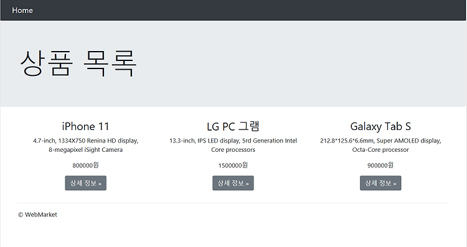The image size is (467, 247).
Task: Open the Home link in the navbar
Action: click(x=22, y=11)
